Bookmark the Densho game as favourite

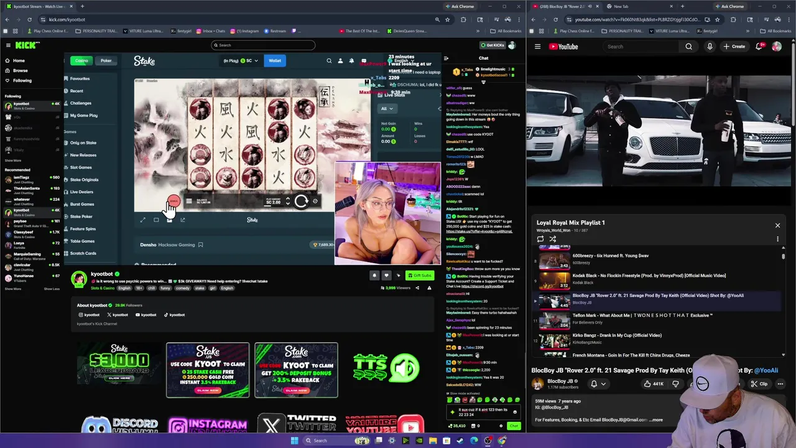point(200,245)
